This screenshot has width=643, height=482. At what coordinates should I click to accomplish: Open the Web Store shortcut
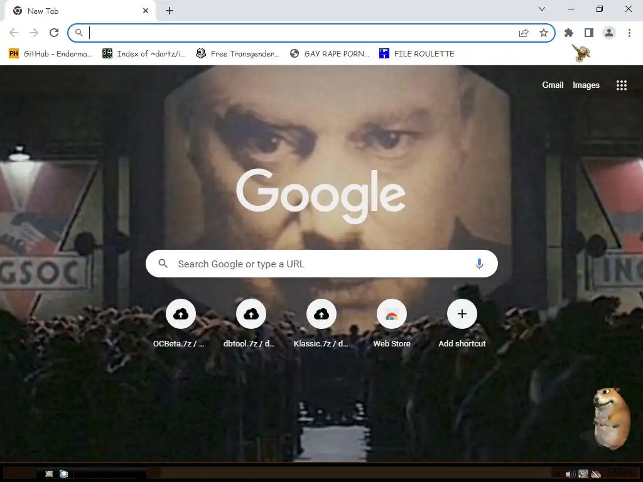(392, 324)
